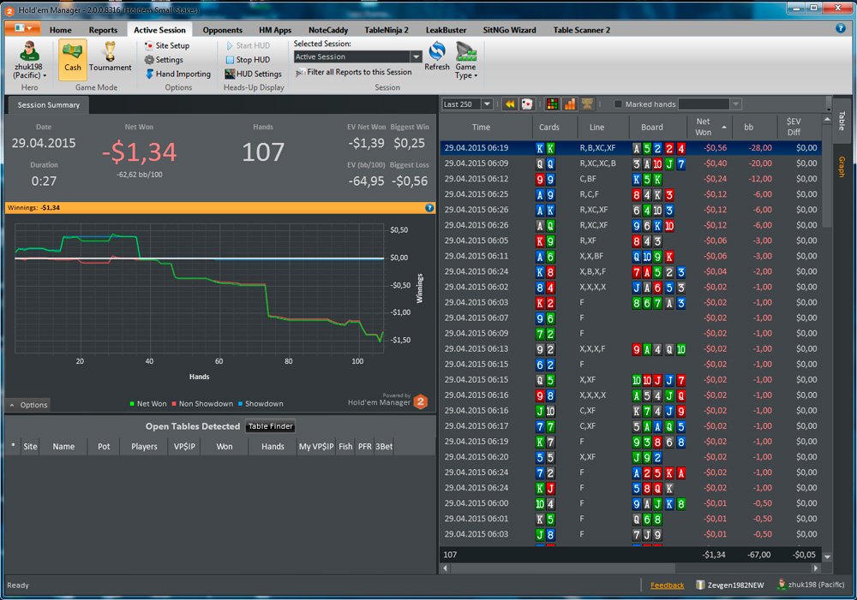The image size is (857, 600).
Task: Click the playing cards hand viewer icon
Action: click(x=527, y=104)
